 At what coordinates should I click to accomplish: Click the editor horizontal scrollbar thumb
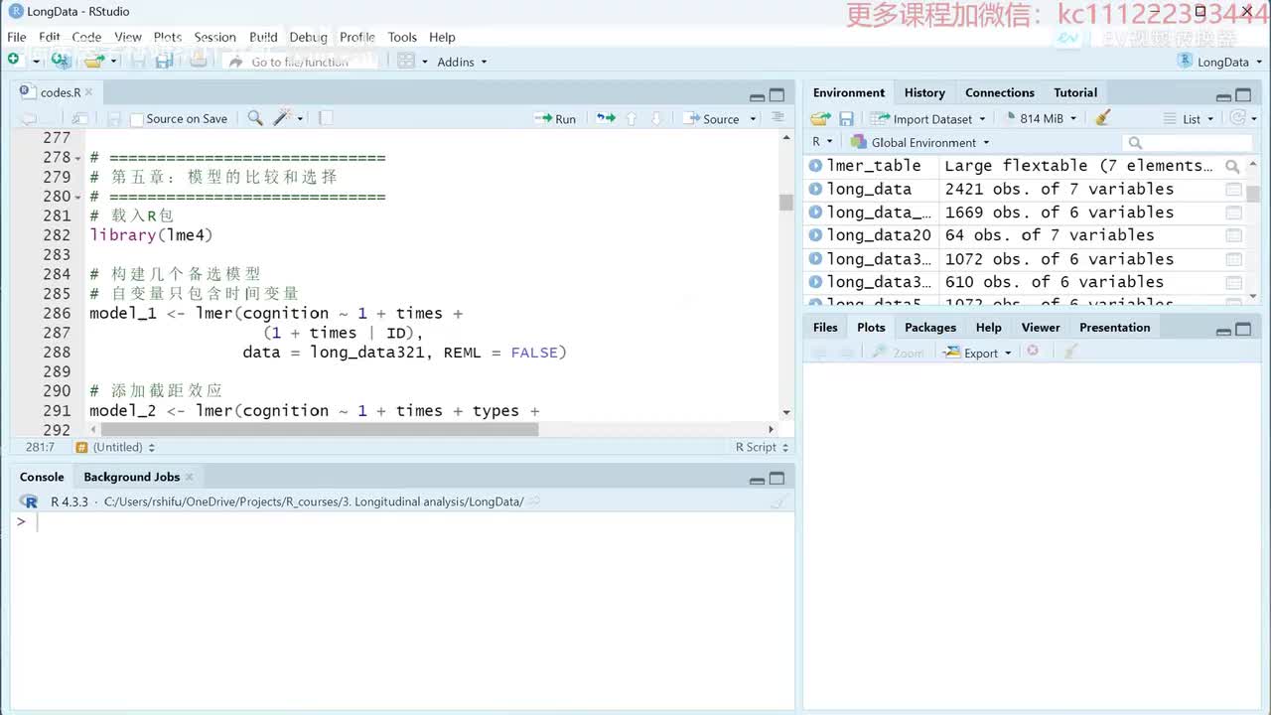click(x=318, y=430)
